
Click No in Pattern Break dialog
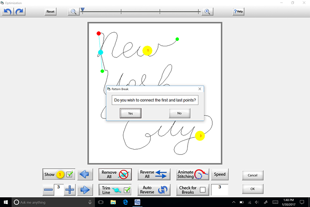pos(179,113)
